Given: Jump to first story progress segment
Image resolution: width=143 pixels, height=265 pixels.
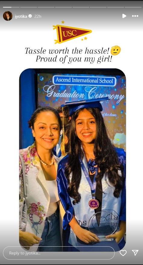Looking at the screenshot, I should 11,7.
